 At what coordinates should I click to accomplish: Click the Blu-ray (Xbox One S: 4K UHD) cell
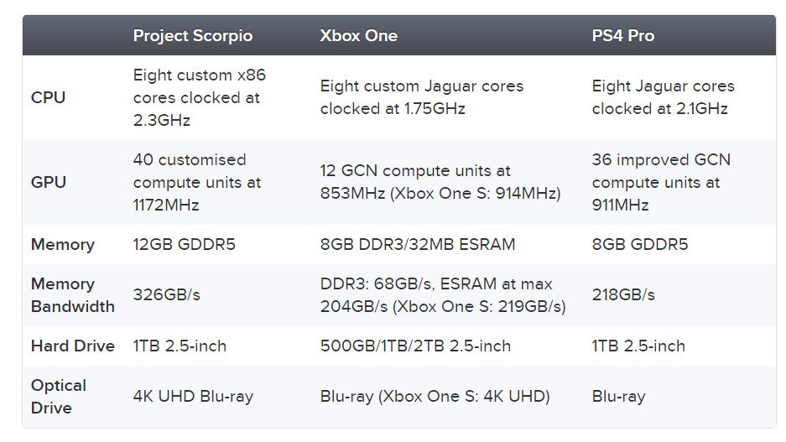coord(435,397)
